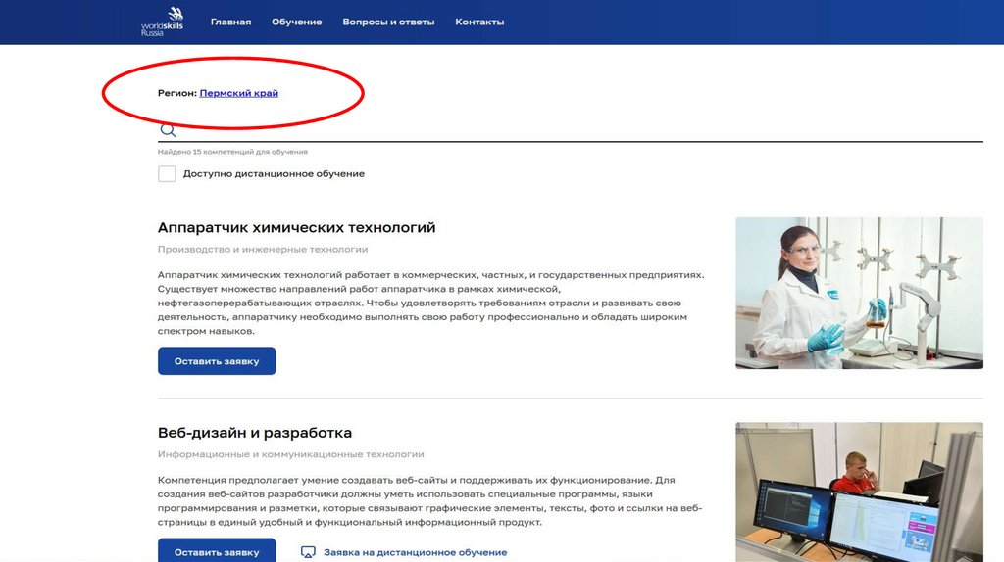Go to the Обучение section
The width and height of the screenshot is (1004, 562).
[296, 22]
